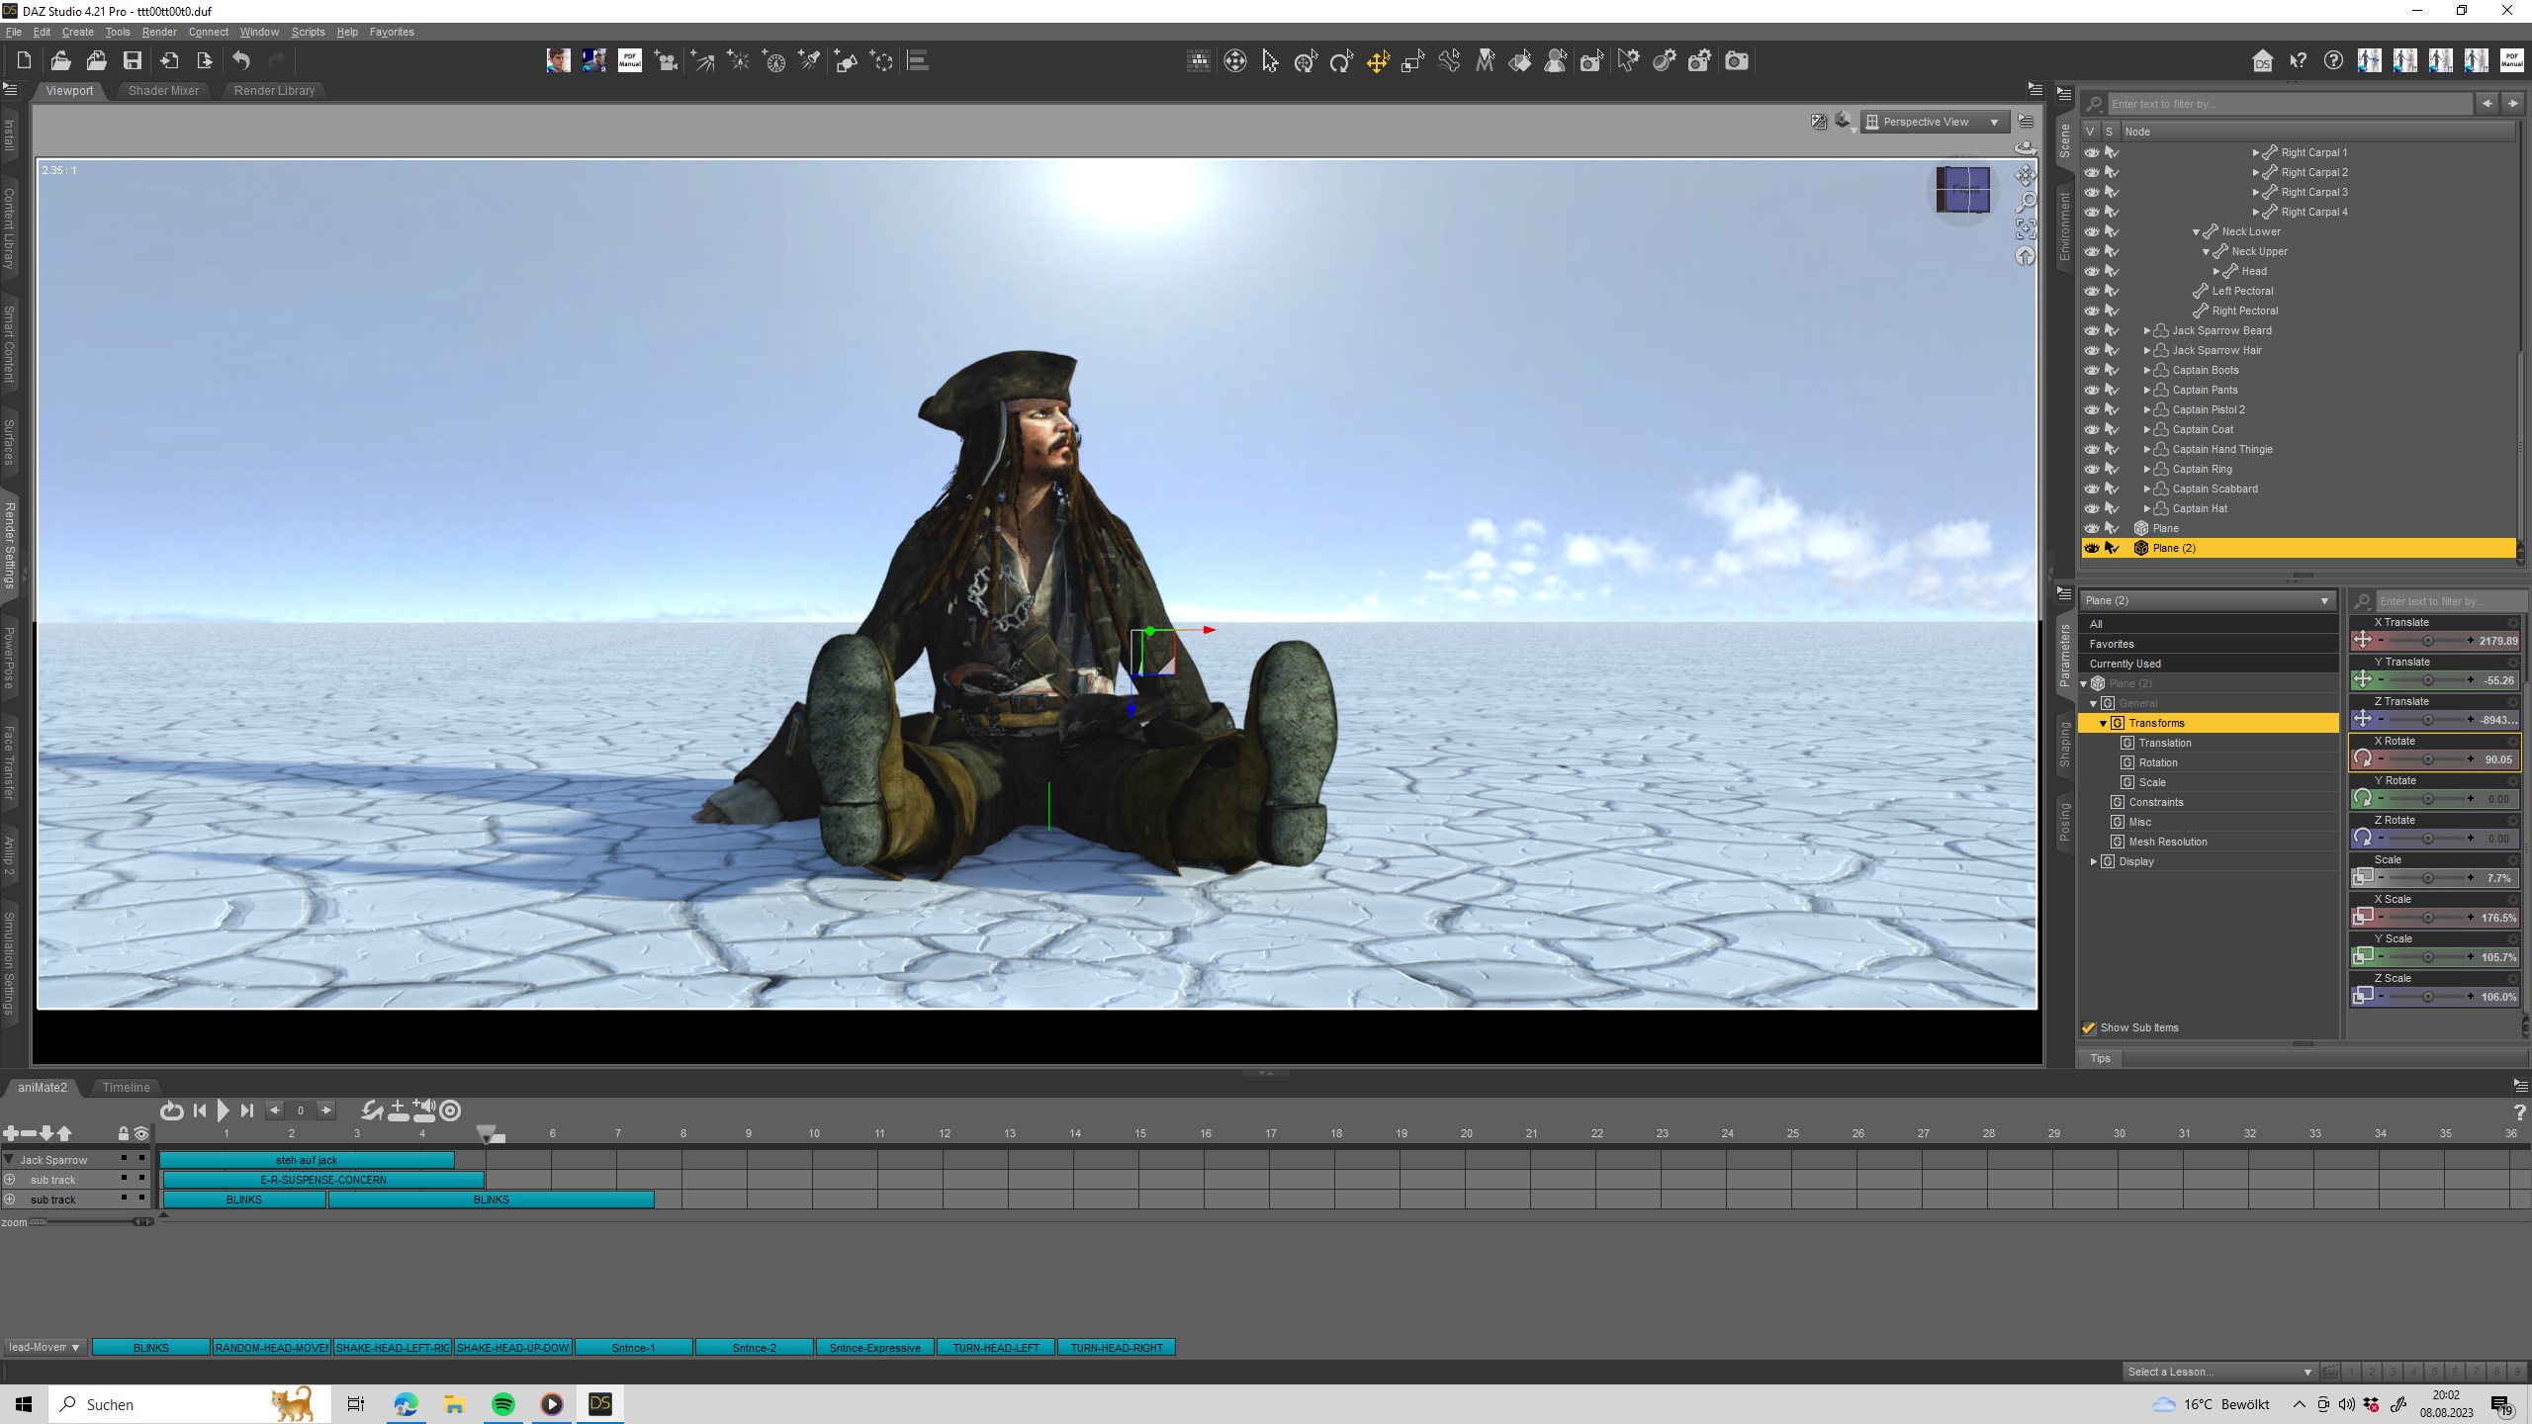The height and width of the screenshot is (1424, 2532).
Task: Select the Node Selection arrow tool
Action: pyautogui.click(x=1271, y=61)
